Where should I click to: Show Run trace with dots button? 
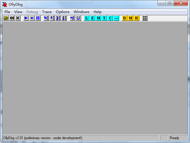coord(116,18)
